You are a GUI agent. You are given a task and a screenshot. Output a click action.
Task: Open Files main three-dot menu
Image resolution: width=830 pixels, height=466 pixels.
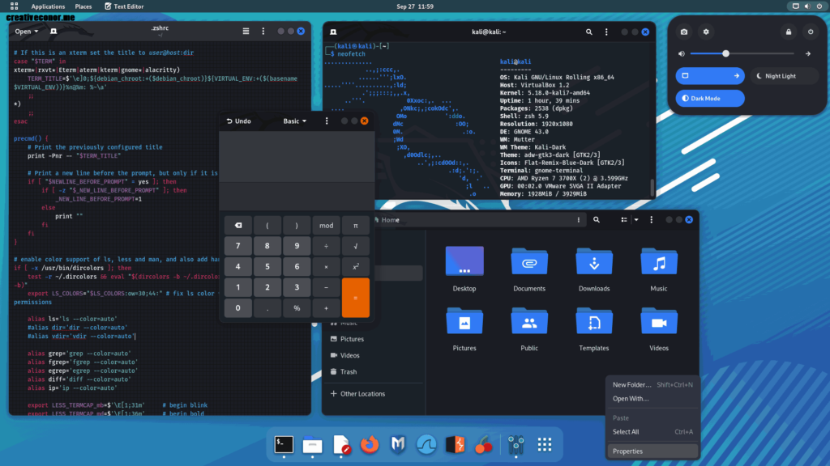pyautogui.click(x=652, y=220)
